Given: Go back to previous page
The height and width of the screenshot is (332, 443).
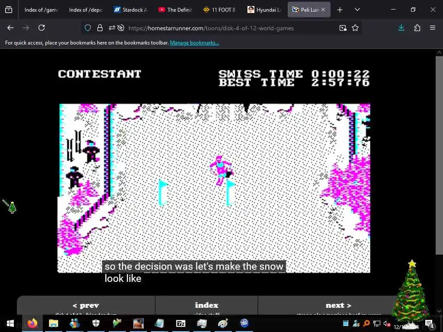Looking at the screenshot, I should (10, 28).
